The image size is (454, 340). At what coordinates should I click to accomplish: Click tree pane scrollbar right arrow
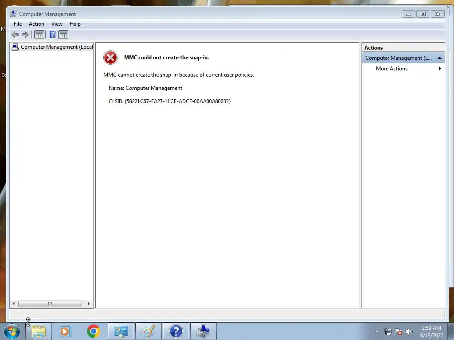point(89,304)
